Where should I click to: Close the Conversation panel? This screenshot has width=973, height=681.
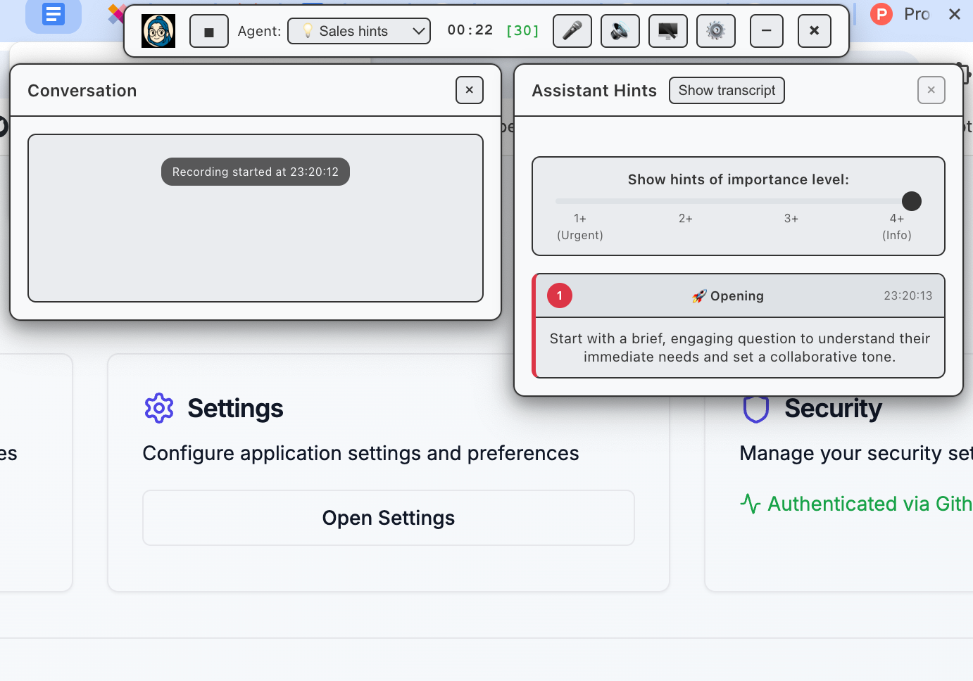470,90
